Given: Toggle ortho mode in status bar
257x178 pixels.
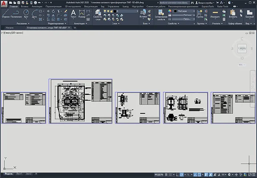Looking at the screenshot, I should (177, 174).
